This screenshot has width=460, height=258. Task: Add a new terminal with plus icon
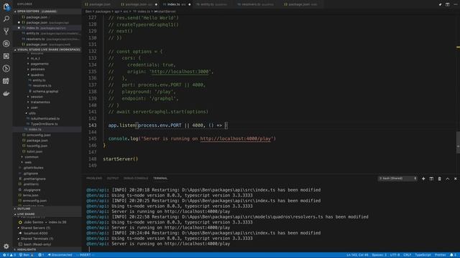click(423, 178)
